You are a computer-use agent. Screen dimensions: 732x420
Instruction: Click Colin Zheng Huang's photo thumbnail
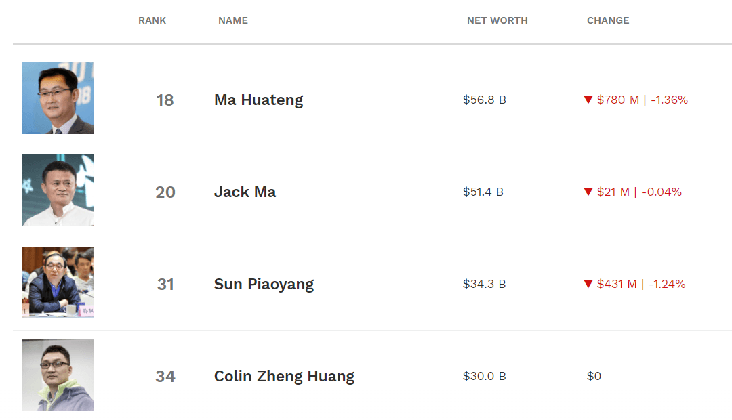58,375
